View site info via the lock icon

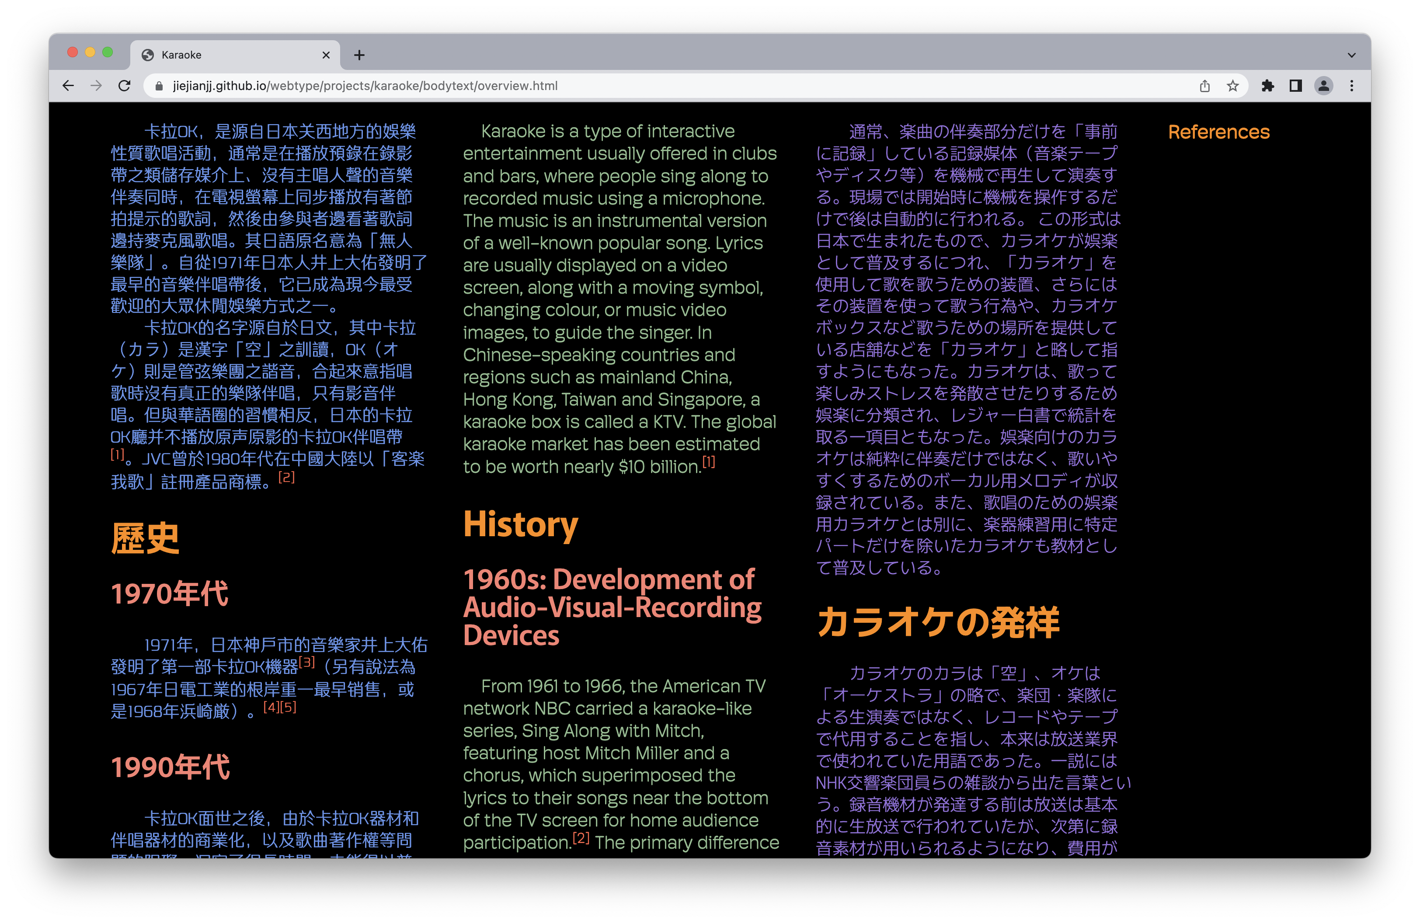pos(159,86)
